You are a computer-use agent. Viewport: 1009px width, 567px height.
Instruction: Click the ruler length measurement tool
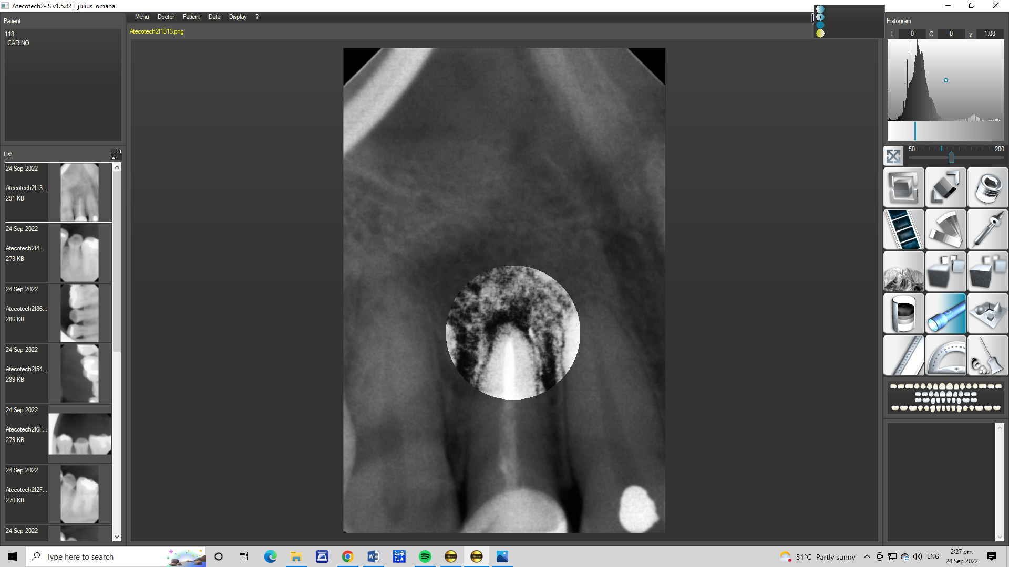click(903, 355)
